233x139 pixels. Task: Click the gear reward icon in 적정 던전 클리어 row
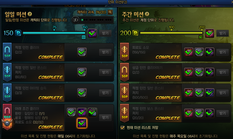point(82,52)
